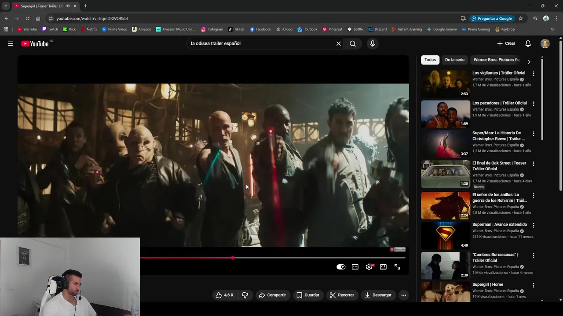Open the TikTok bookmark
Screen dimensions: 563x316
click(x=236, y=29)
